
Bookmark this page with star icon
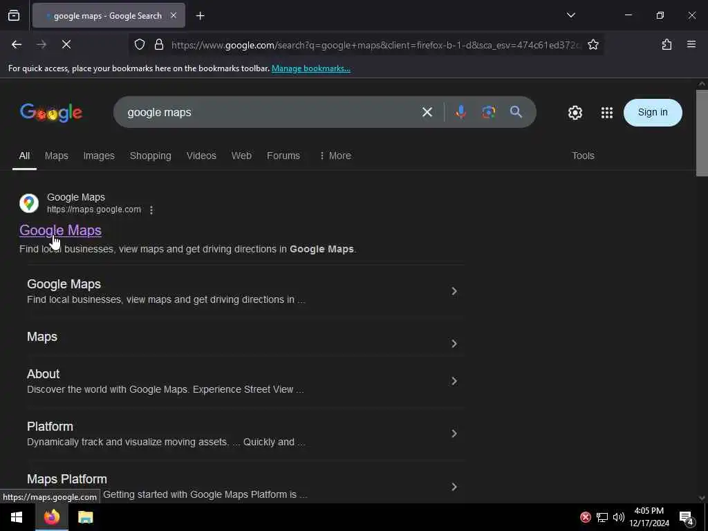coord(593,44)
